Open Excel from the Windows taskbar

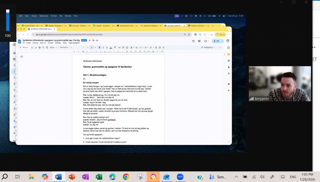point(99,177)
